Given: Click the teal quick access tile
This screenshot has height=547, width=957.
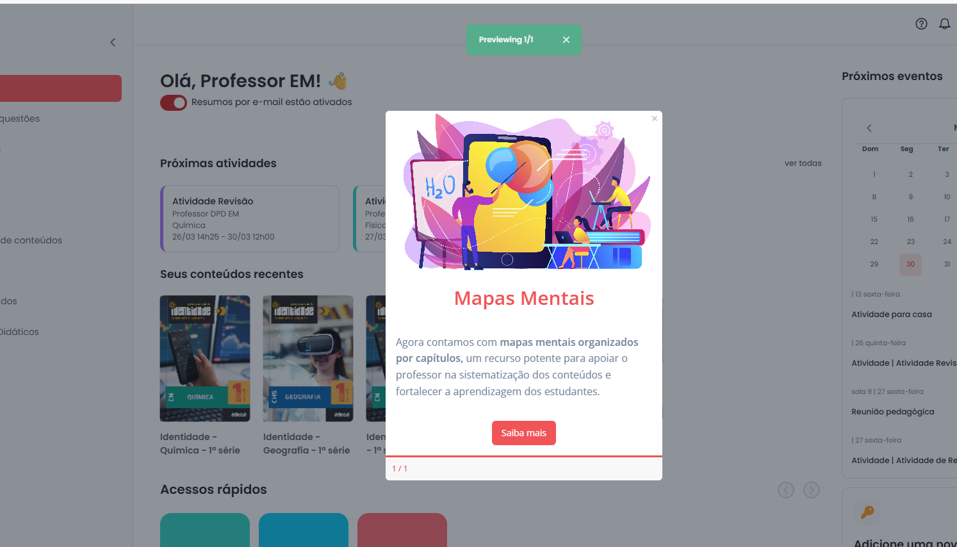Looking at the screenshot, I should (x=205, y=530).
